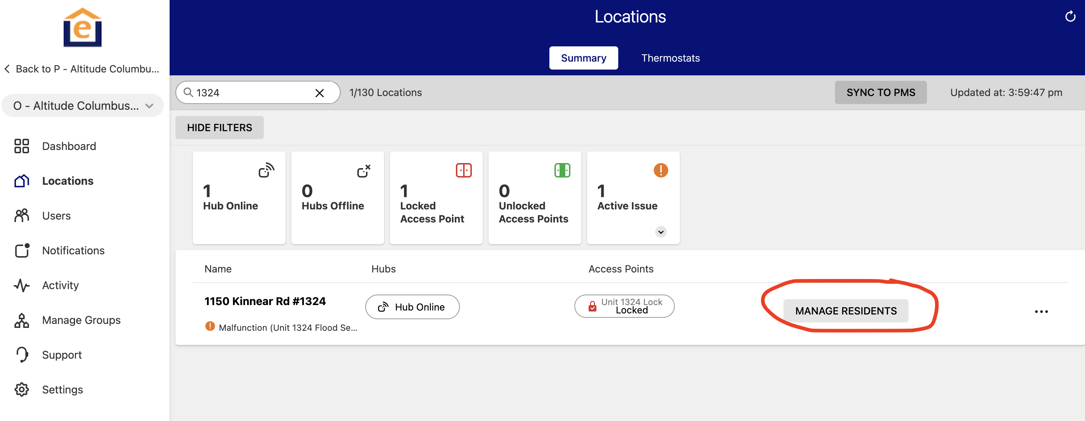Expand the Active Issue card chevron

pos(660,232)
